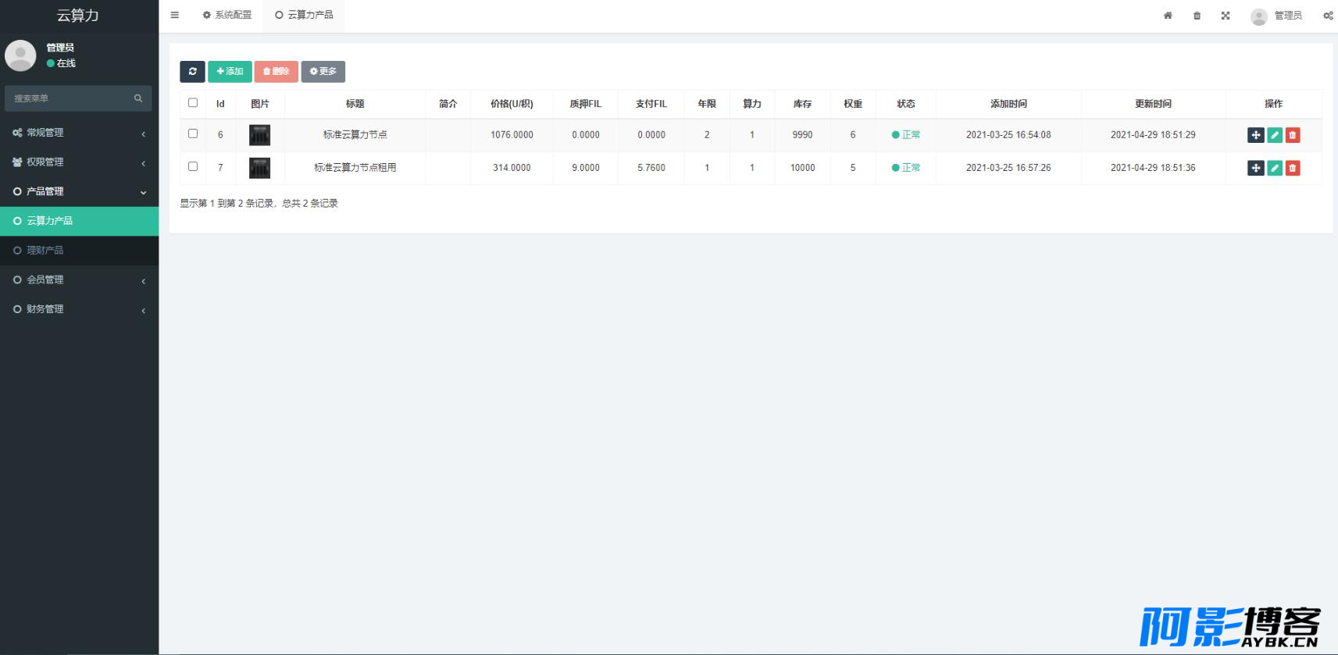Image resolution: width=1338 pixels, height=655 pixels.
Task: Sort by the 权重 column header
Action: [853, 104]
